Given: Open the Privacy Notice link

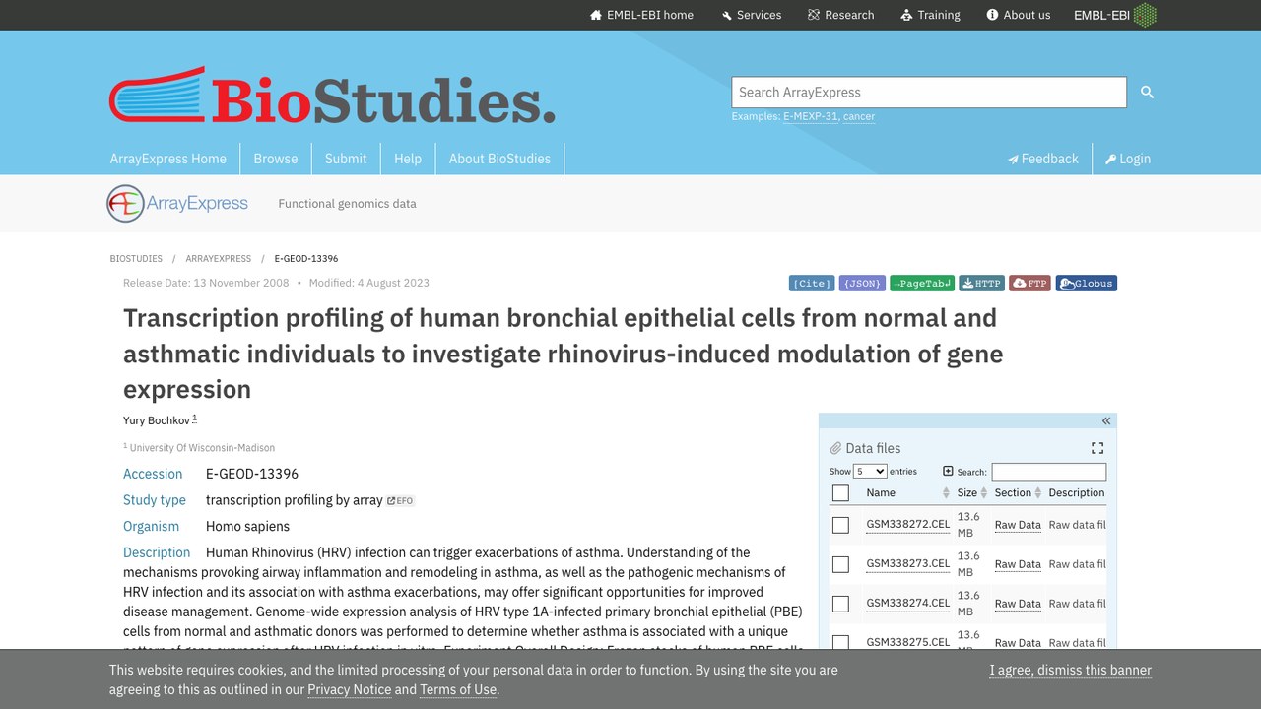Looking at the screenshot, I should tap(350, 689).
